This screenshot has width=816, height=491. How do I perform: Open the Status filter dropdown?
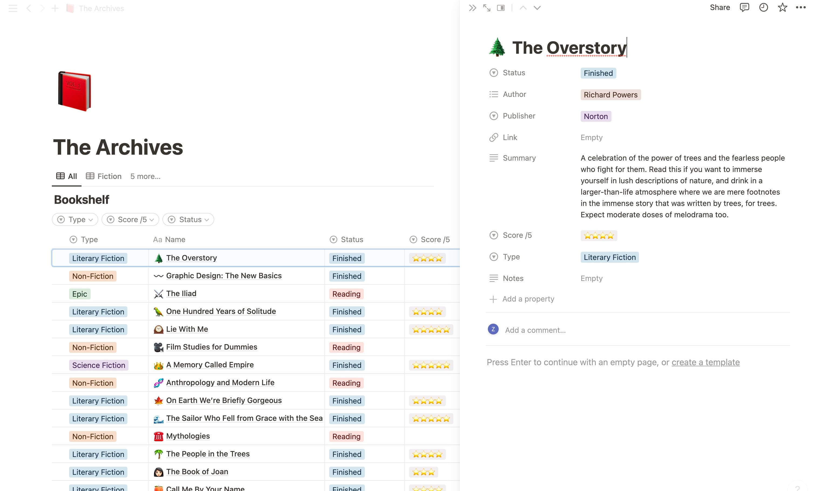[189, 219]
